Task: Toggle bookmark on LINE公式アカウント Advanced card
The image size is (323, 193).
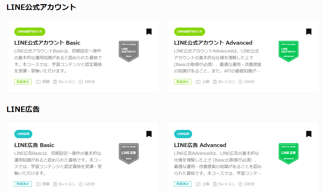Action: pyautogui.click(x=309, y=32)
